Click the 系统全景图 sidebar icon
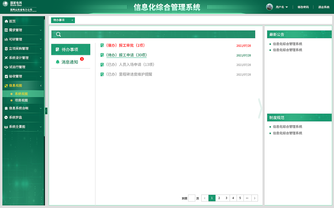Viewport: 334px width, 208px height. coord(6,127)
